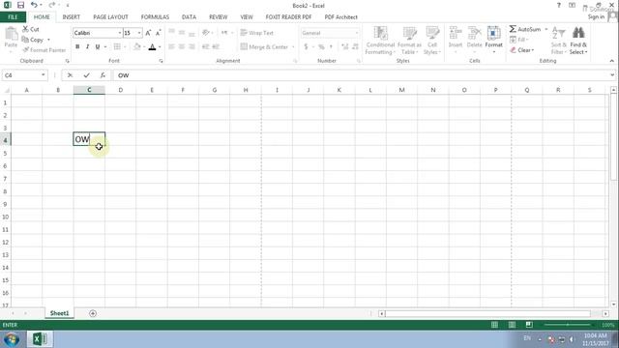Image resolution: width=619 pixels, height=348 pixels.
Task: Toggle Wrap Text
Action: click(257, 33)
